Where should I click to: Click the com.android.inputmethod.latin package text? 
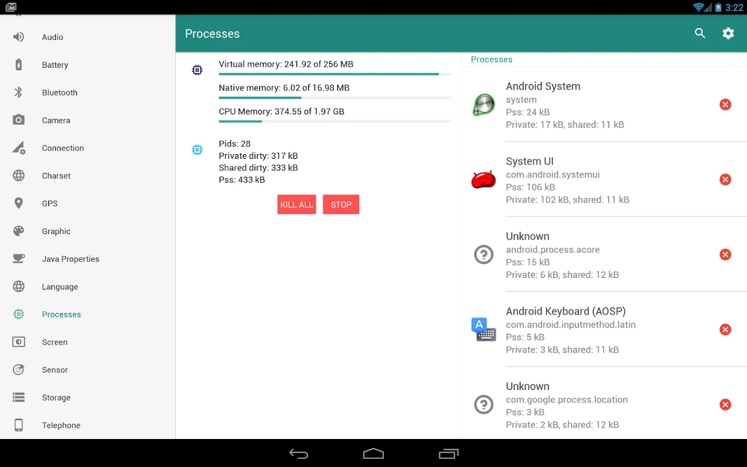(571, 325)
